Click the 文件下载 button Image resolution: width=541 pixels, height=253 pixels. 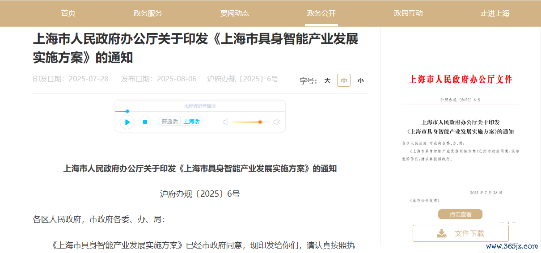tap(461, 233)
